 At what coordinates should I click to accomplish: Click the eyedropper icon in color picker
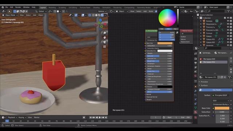click(177, 32)
